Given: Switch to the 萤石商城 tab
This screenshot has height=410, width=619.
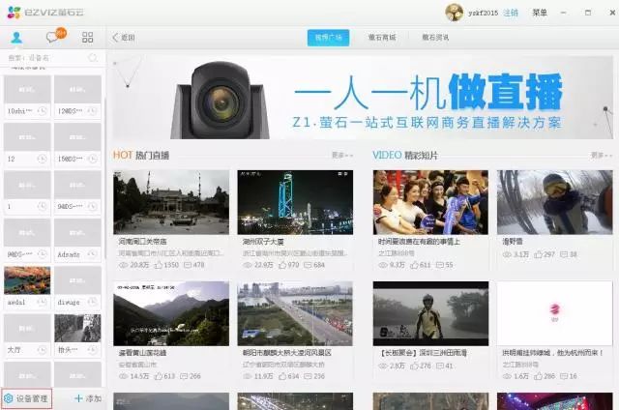Looking at the screenshot, I should 382,38.
